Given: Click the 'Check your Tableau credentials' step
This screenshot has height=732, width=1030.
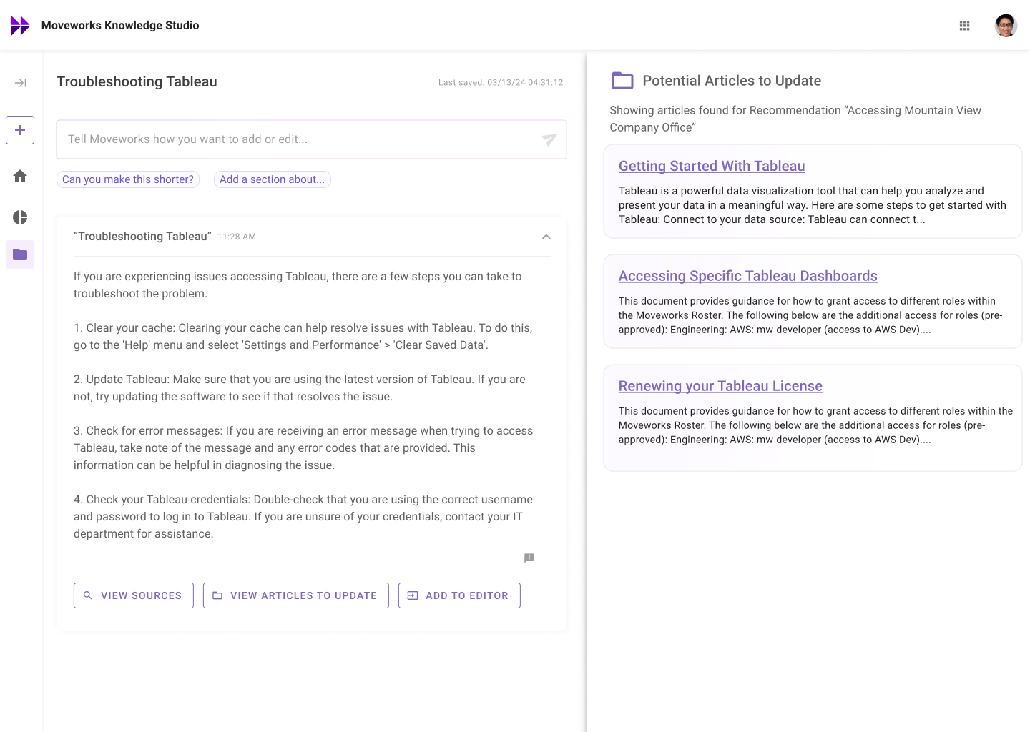Looking at the screenshot, I should point(303,517).
